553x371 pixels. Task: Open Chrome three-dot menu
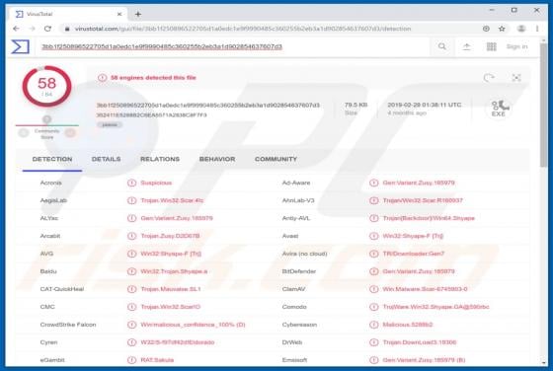pos(537,29)
